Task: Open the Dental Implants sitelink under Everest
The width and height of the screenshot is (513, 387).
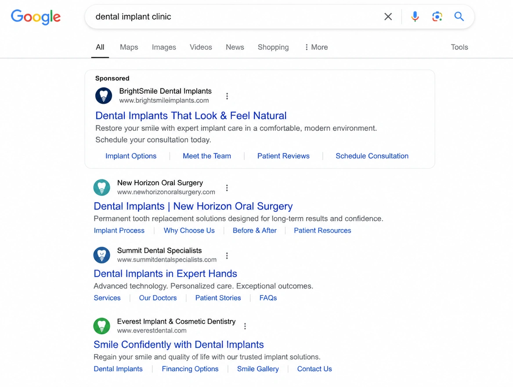Action: coord(118,369)
